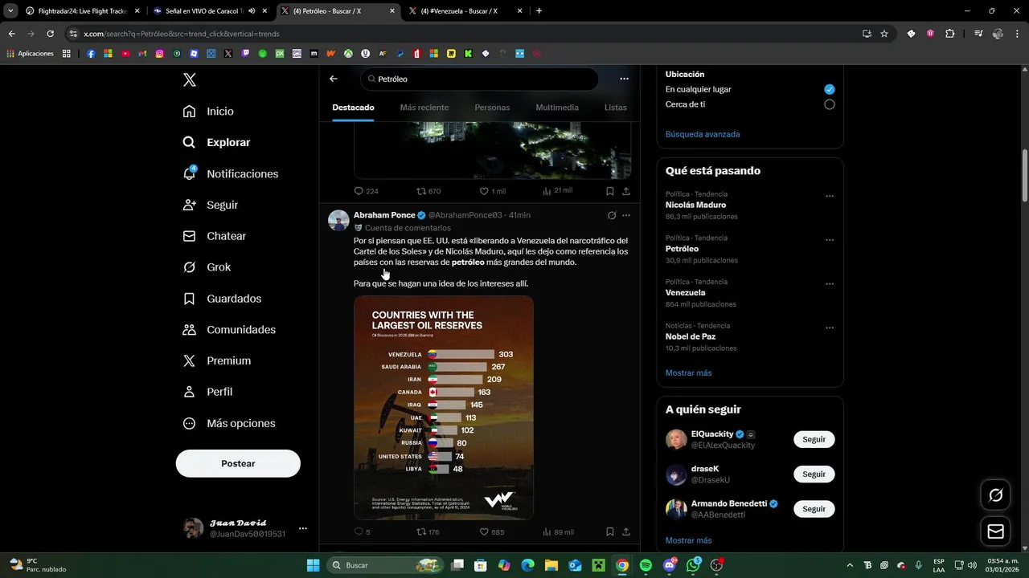Click Mostrar más under trends
Viewport: 1029px width, 578px height.
(x=688, y=372)
